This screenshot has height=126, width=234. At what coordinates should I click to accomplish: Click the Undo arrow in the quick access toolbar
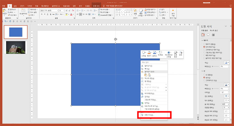pyautogui.click(x=6, y=21)
